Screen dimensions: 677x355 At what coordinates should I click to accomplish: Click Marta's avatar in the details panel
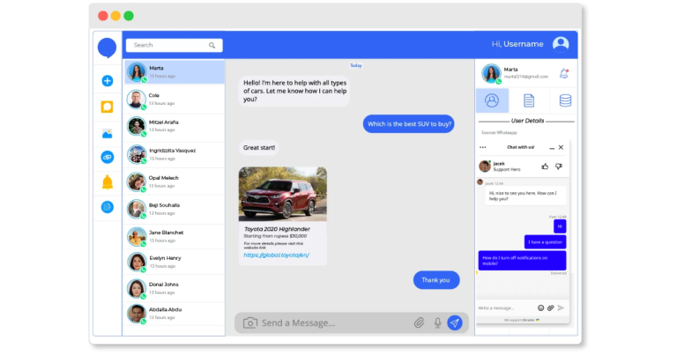[491, 73]
